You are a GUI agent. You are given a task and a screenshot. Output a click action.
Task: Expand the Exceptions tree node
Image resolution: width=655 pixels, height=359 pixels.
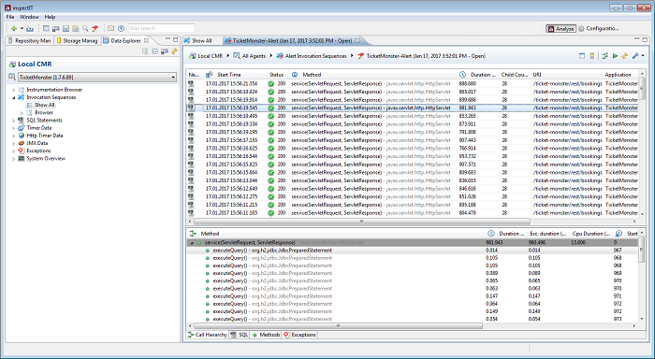coord(13,151)
